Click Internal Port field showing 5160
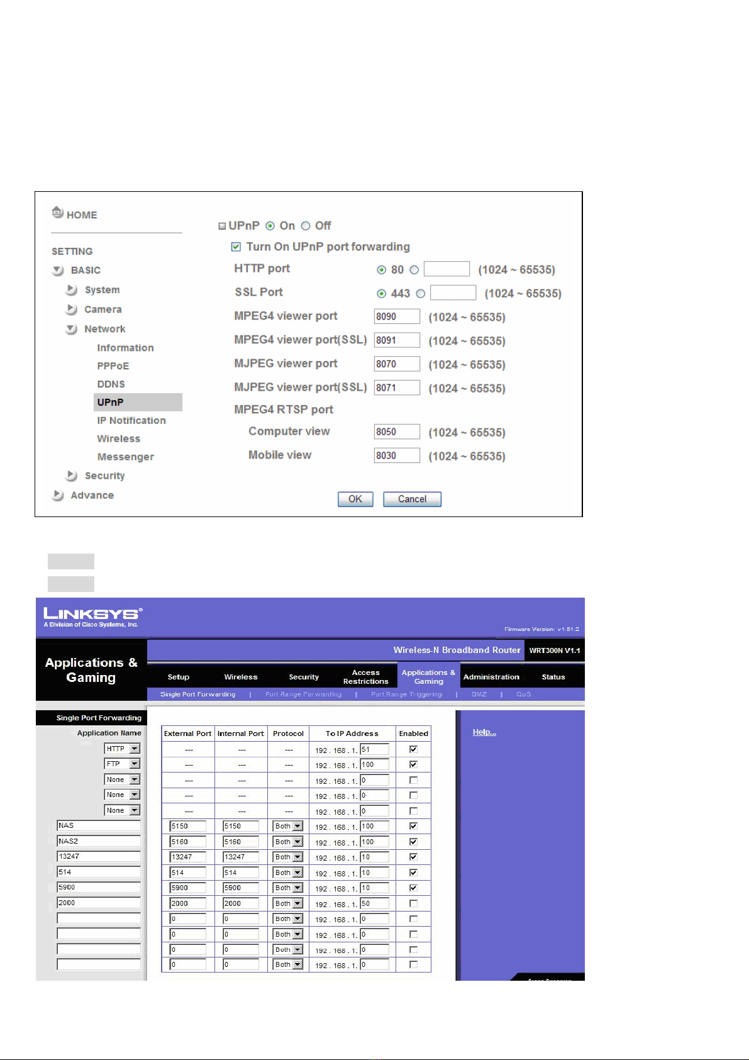Viewport: 749px width, 1060px height. pos(241,842)
